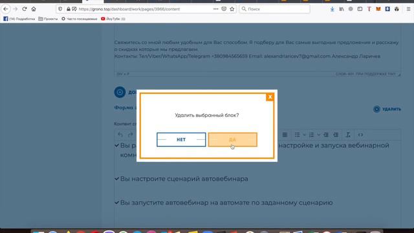The height and width of the screenshot is (233, 414).
Task: Click the clear formatting icon
Action: click(x=348, y=135)
